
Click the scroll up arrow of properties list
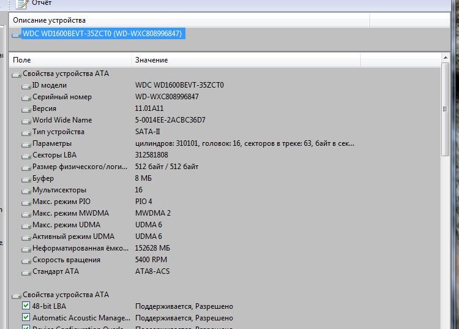445,59
